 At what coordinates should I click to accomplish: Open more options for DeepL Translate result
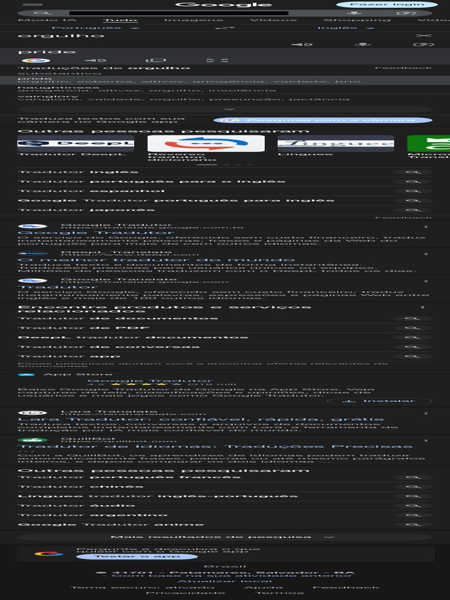pos(426,254)
